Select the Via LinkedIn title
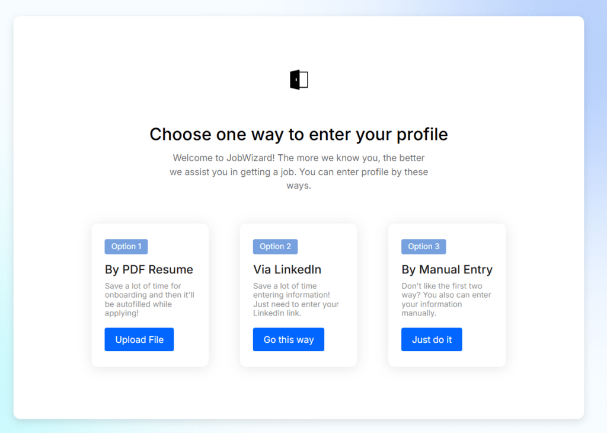Viewport: 607px width, 433px height. coord(287,269)
